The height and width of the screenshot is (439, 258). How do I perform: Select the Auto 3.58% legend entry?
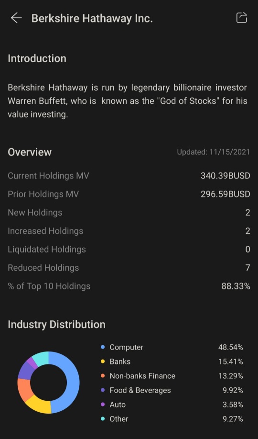(x=172, y=405)
